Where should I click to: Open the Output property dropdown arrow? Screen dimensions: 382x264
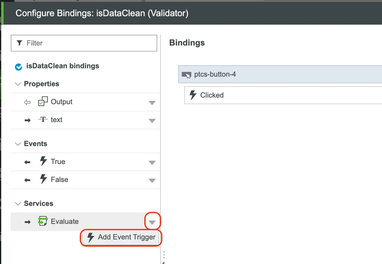coord(152,103)
